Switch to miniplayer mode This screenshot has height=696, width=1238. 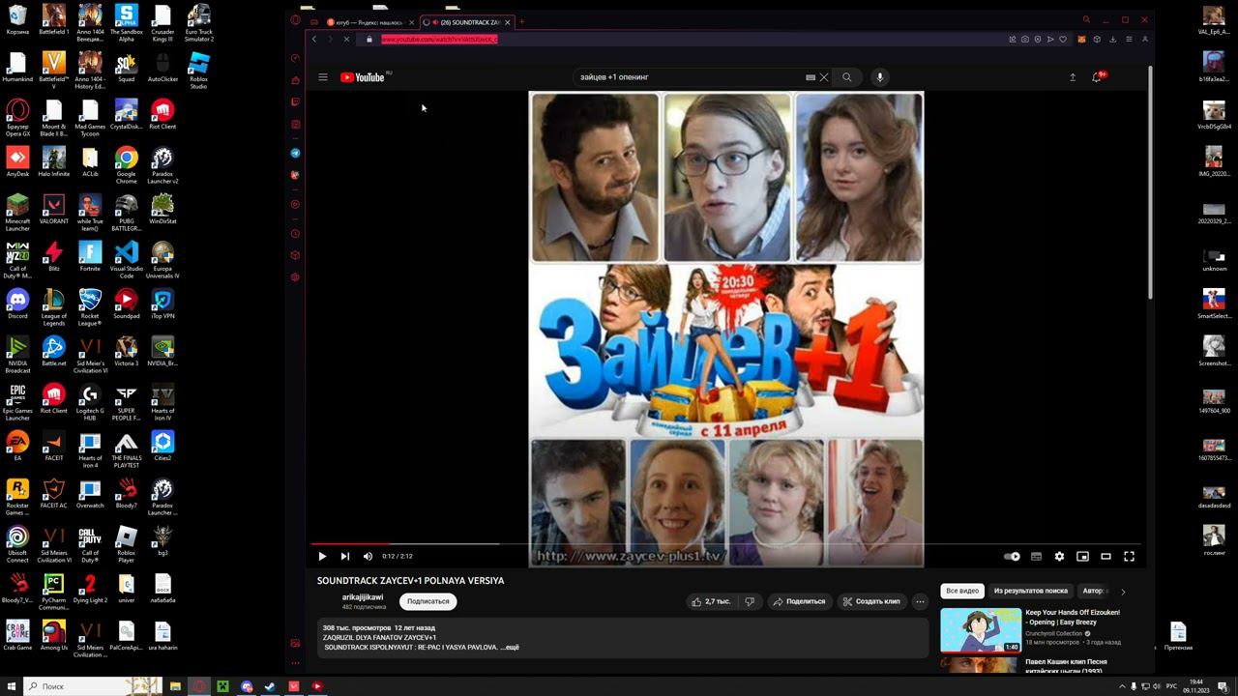pyautogui.click(x=1082, y=556)
